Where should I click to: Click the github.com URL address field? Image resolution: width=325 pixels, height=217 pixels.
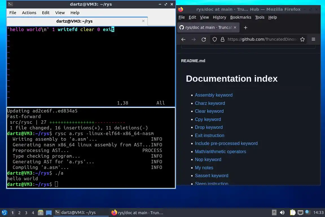(263, 39)
